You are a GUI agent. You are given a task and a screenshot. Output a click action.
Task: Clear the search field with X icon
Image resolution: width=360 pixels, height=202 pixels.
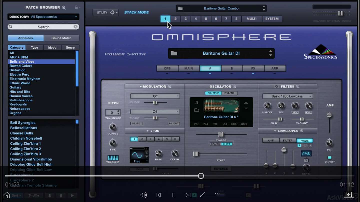(x=76, y=27)
